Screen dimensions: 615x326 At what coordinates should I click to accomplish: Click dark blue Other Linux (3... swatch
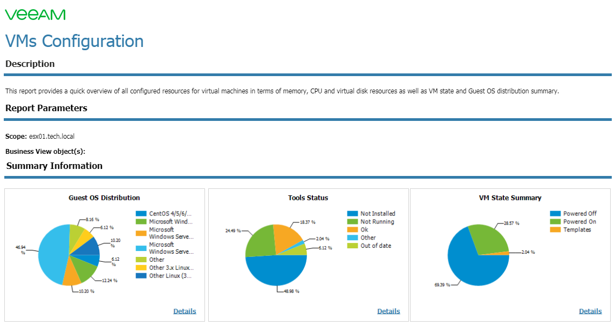tap(141, 276)
